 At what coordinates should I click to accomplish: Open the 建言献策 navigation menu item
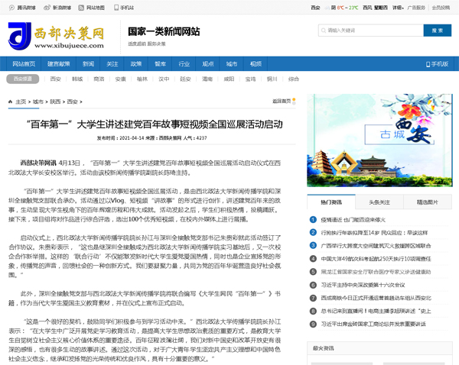point(59,63)
